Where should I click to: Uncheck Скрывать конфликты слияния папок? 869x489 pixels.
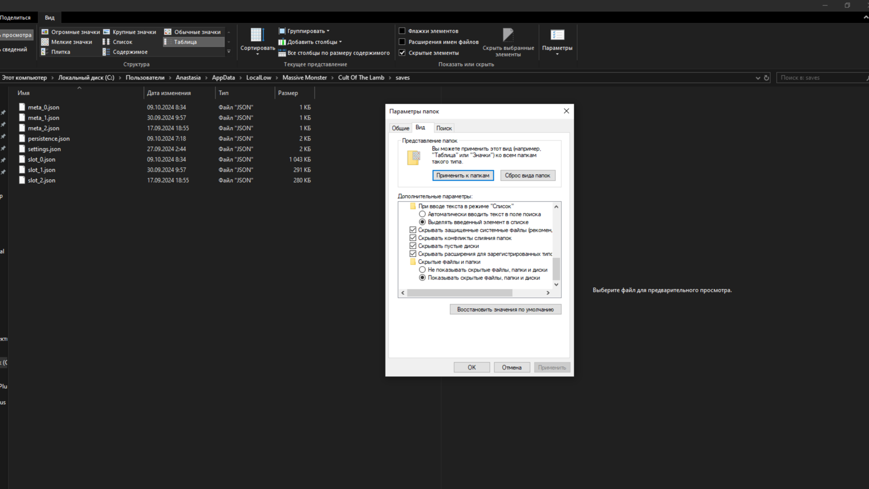tap(413, 238)
